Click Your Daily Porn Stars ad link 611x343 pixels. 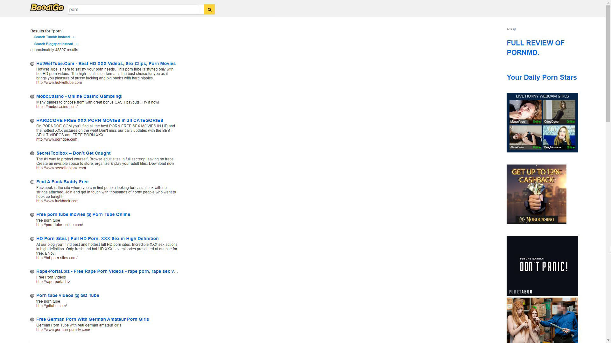(x=542, y=77)
